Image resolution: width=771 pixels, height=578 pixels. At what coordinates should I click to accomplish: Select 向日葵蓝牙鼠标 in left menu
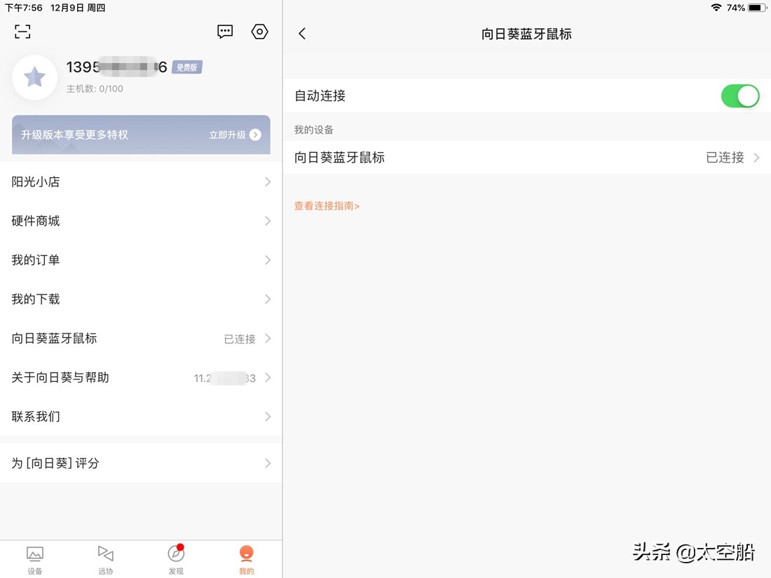141,338
